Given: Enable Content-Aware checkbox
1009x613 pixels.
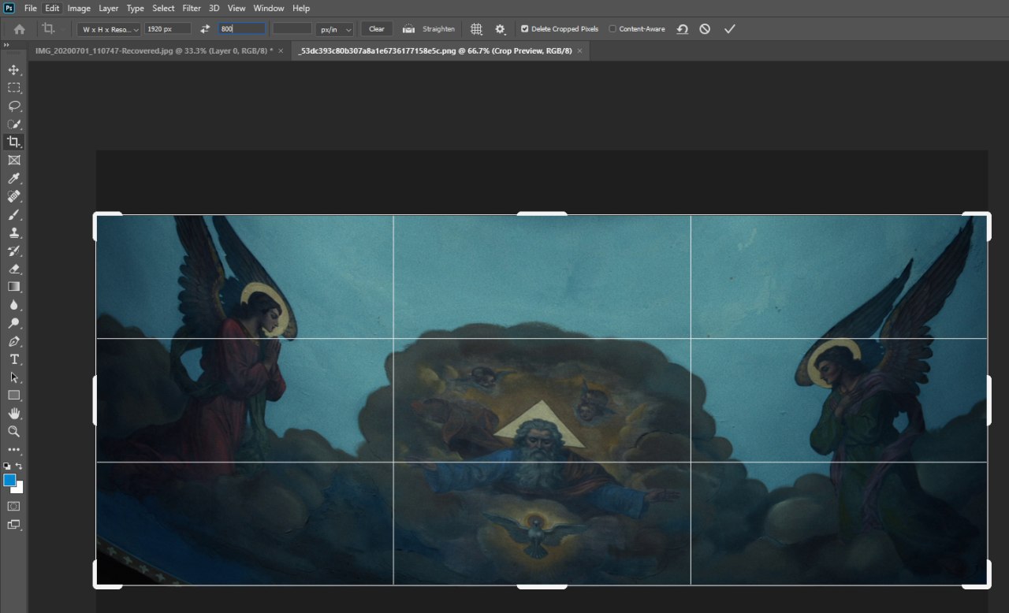Looking at the screenshot, I should tap(612, 29).
